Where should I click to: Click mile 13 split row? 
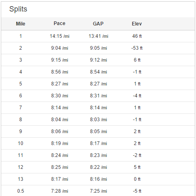(x=98, y=179)
